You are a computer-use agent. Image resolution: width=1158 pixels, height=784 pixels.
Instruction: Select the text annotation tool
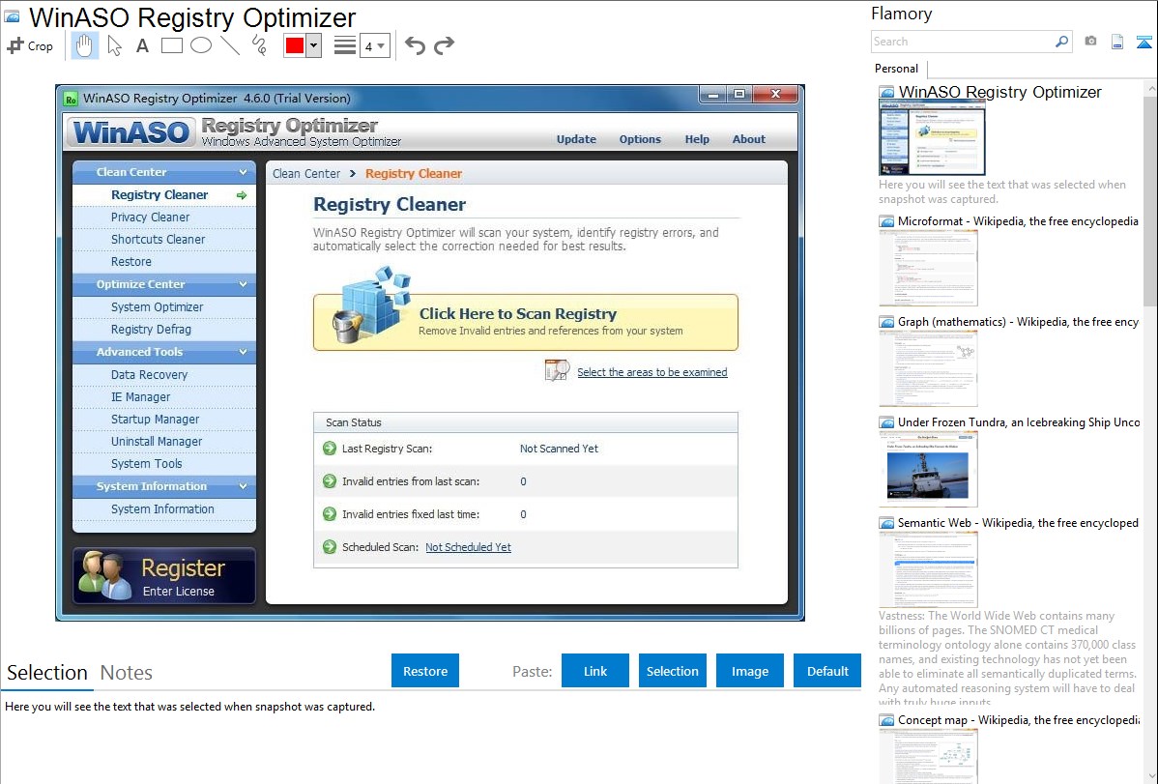click(142, 45)
